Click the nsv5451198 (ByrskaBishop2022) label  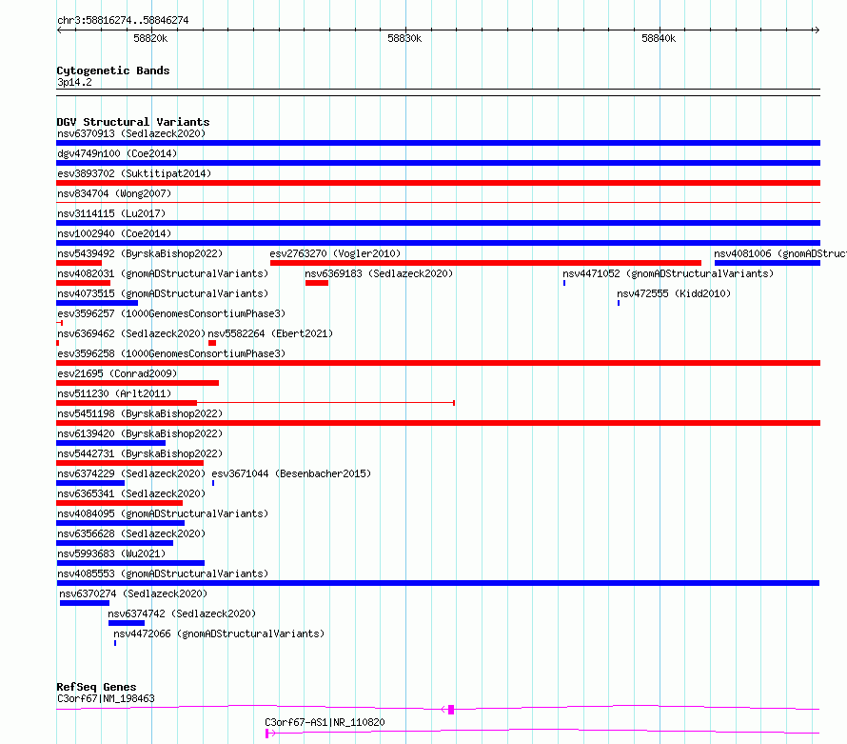[140, 413]
